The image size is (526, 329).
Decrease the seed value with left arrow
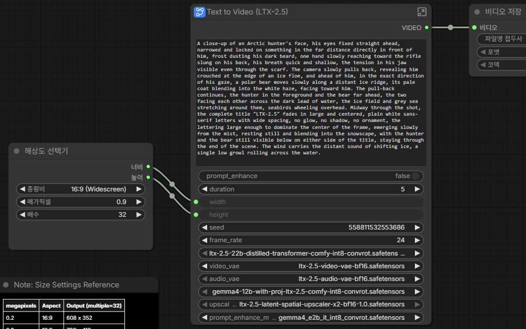pos(204,227)
